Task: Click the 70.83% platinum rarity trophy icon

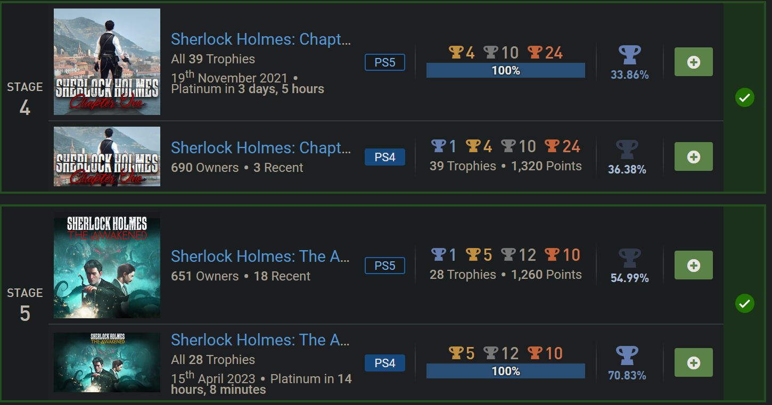Action: [627, 356]
